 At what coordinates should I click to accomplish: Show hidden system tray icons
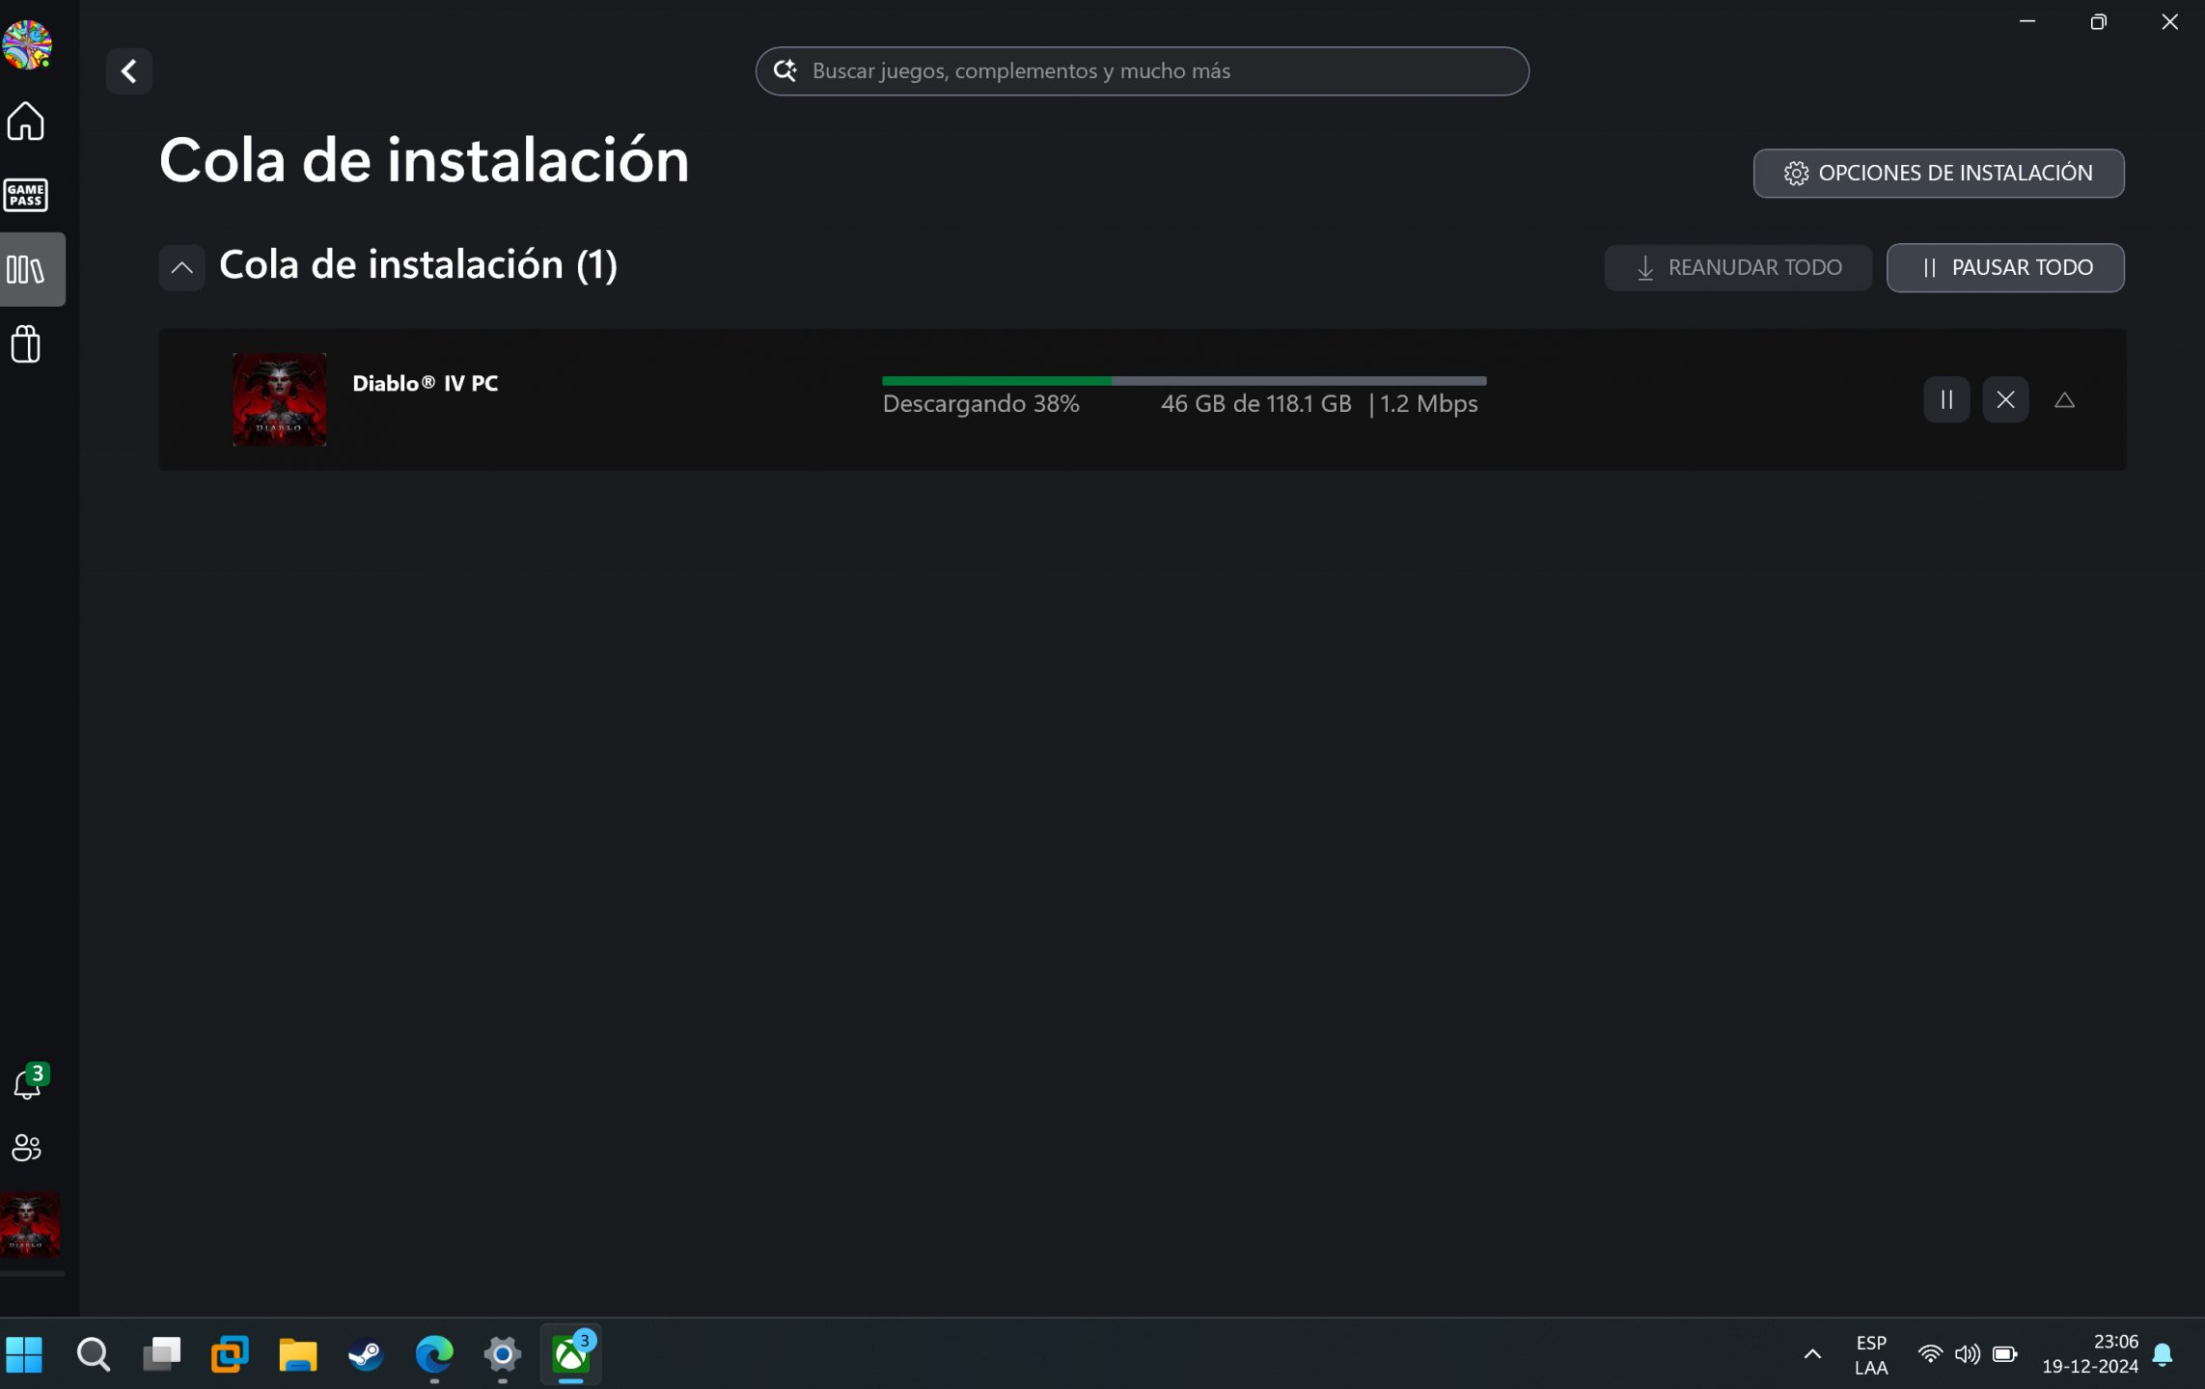[x=1812, y=1354]
